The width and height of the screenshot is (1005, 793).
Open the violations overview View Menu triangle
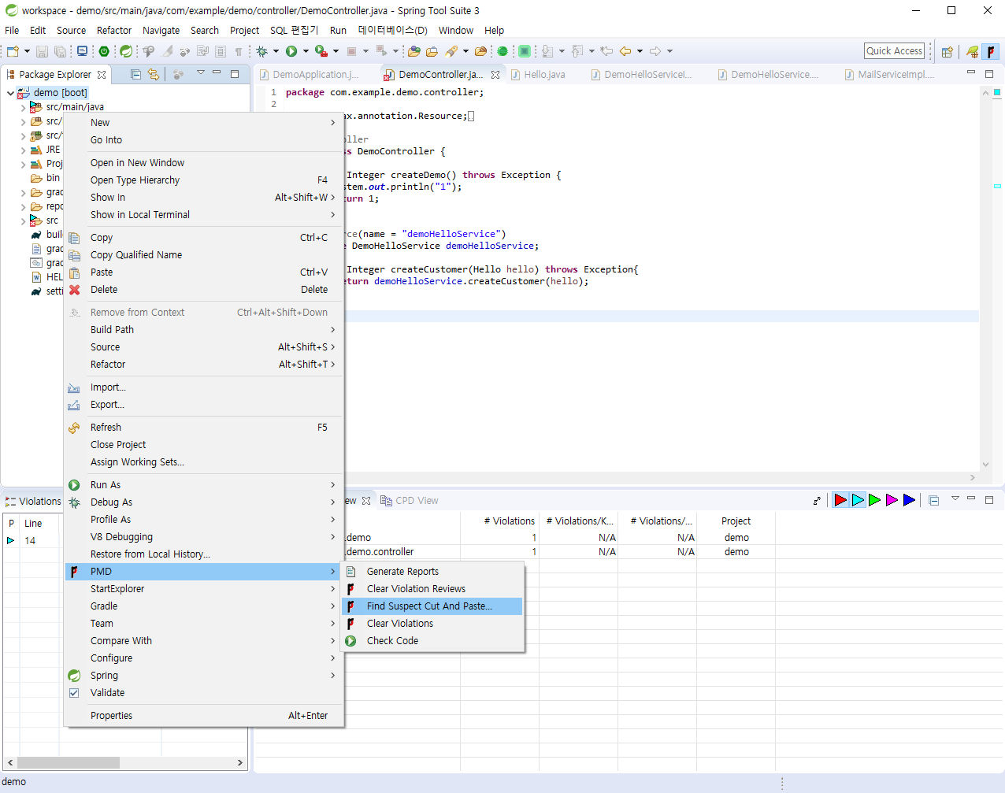pyautogui.click(x=955, y=499)
